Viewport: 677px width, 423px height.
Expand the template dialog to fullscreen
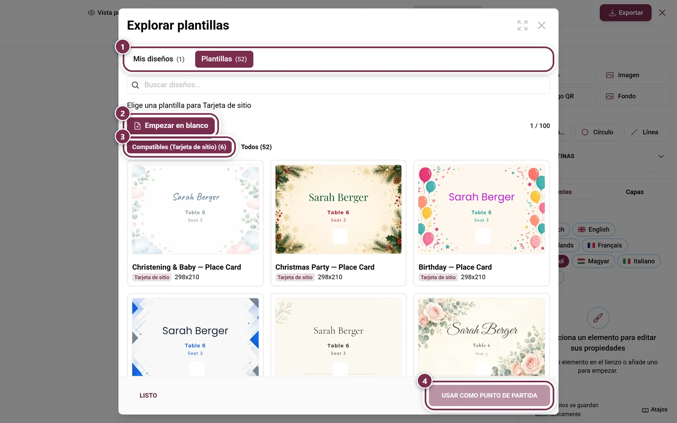[x=522, y=25]
